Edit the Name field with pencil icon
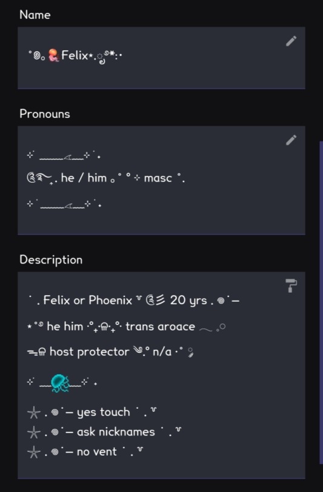Screen dimensions: 323x492 (x=291, y=41)
